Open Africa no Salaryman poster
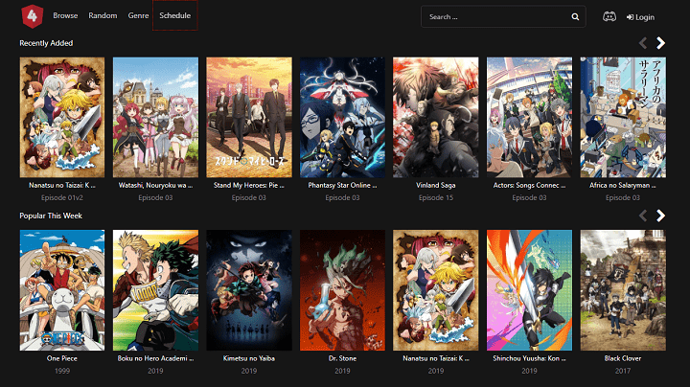 click(x=623, y=118)
